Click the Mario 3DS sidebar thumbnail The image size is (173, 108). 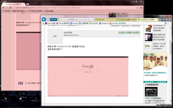click(149, 28)
